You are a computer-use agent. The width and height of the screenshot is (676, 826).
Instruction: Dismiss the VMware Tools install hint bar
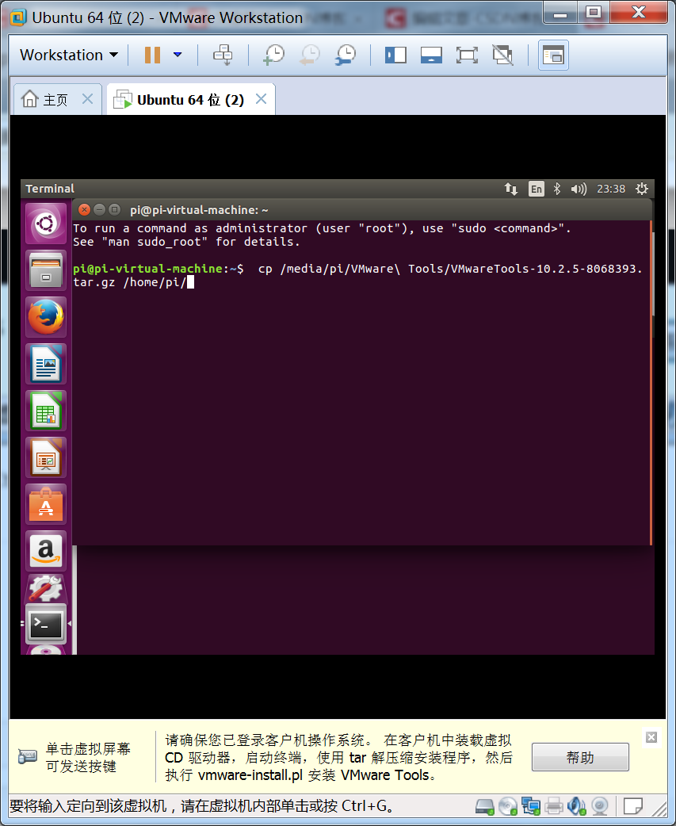(x=651, y=737)
